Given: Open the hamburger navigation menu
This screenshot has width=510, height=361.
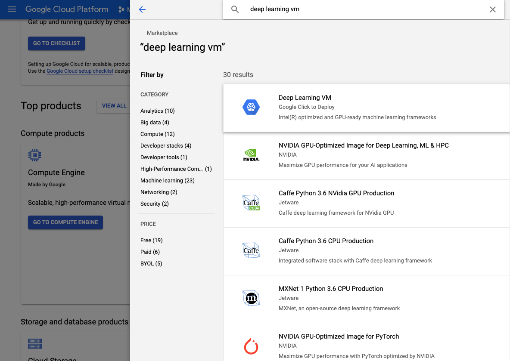Looking at the screenshot, I should (x=12, y=9).
